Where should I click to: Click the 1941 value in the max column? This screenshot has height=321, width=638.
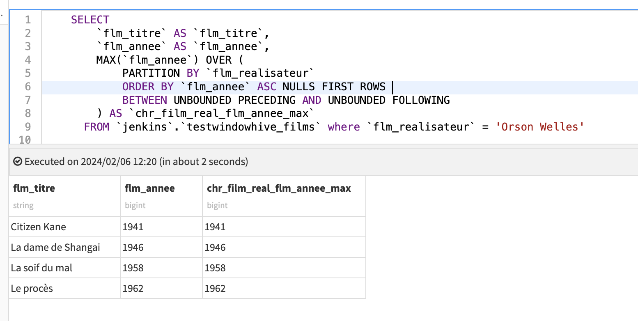click(215, 227)
